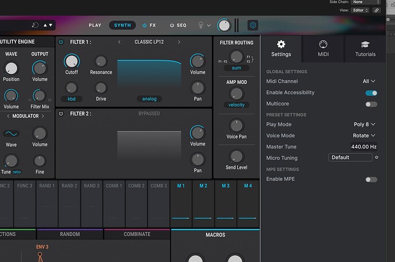This screenshot has height=262, width=395.
Task: Click the lightbulb hints icon
Action: click(201, 25)
